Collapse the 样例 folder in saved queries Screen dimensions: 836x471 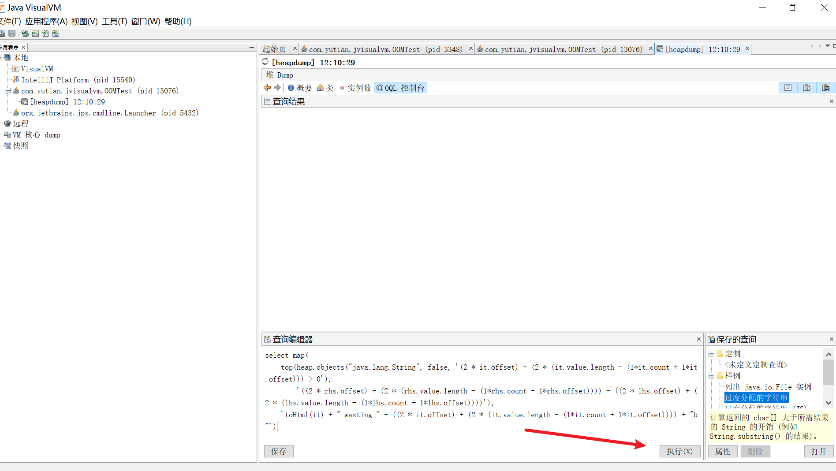[x=711, y=376]
